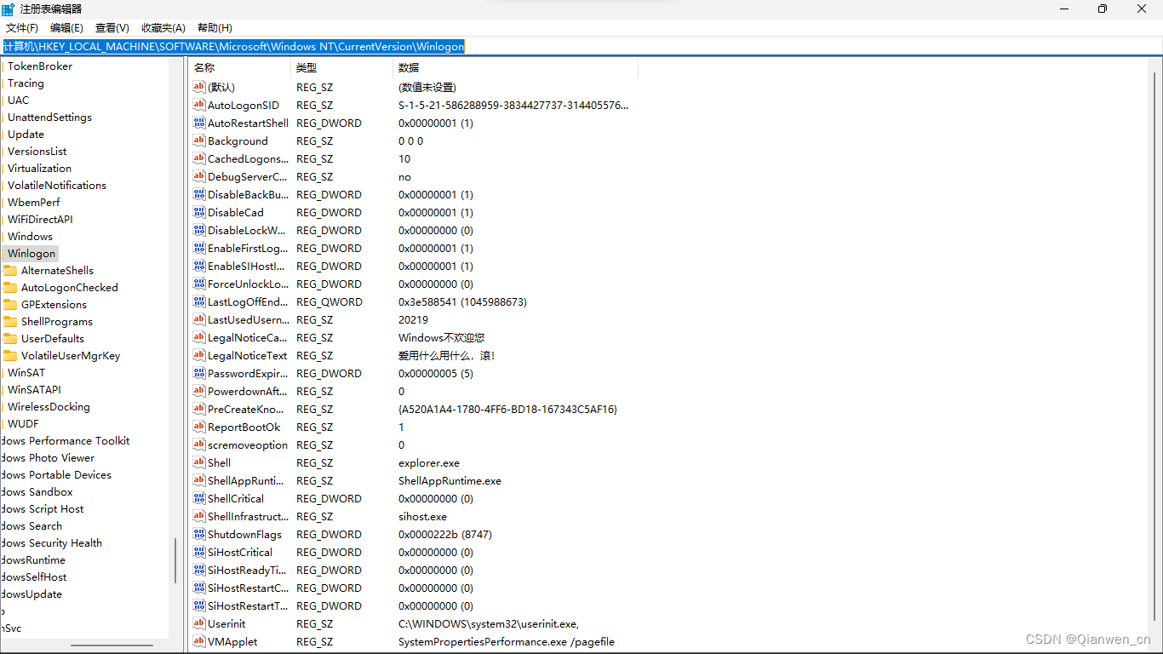
Task: Select the WirelessDocking tree key
Action: (x=49, y=407)
